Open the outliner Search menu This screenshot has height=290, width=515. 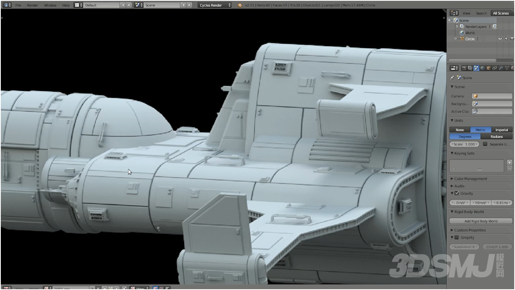click(481, 13)
